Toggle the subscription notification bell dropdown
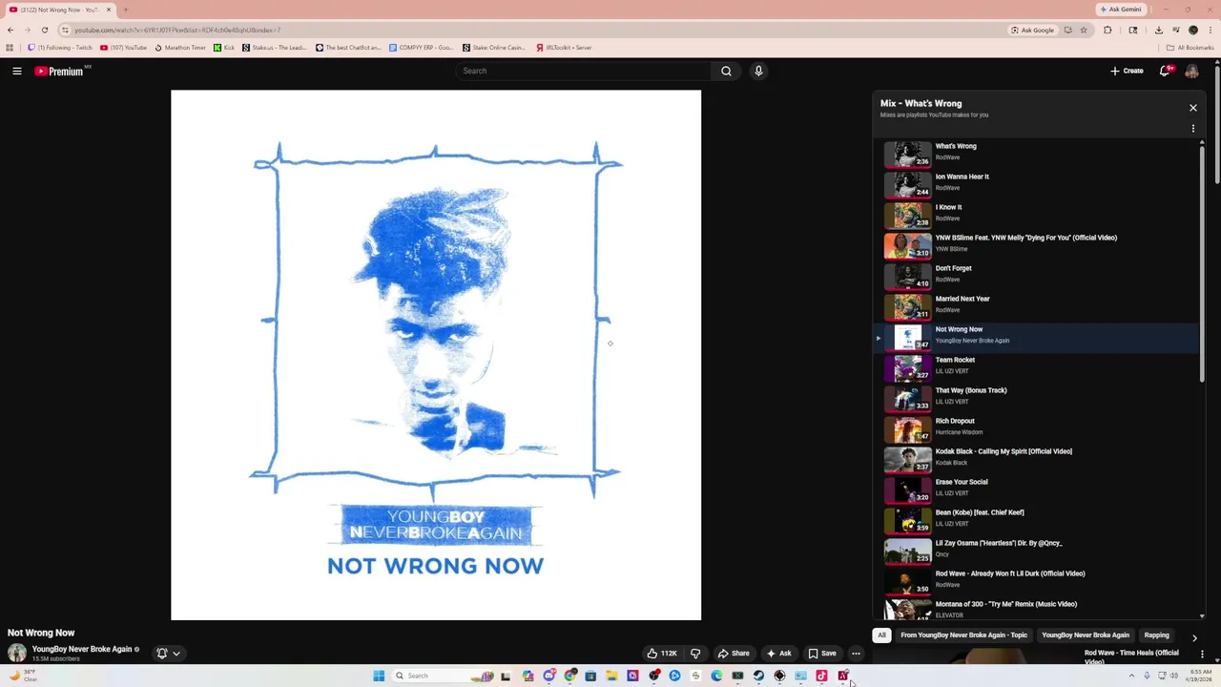 click(x=169, y=654)
